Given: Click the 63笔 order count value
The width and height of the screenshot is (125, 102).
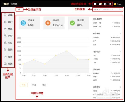Looking at the screenshot, I should click(x=31, y=25).
